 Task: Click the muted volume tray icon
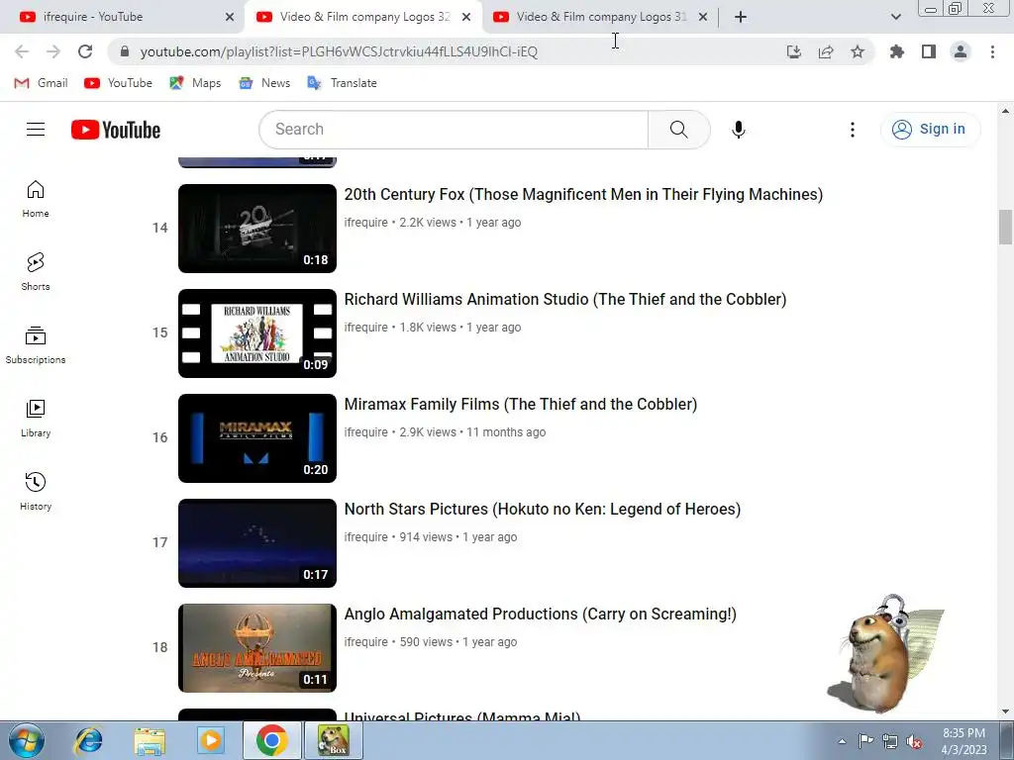[x=914, y=742]
